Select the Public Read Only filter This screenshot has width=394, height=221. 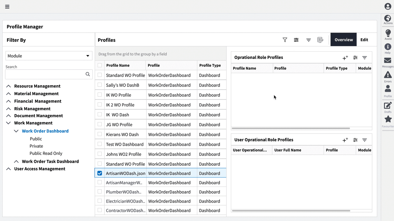[46, 153]
